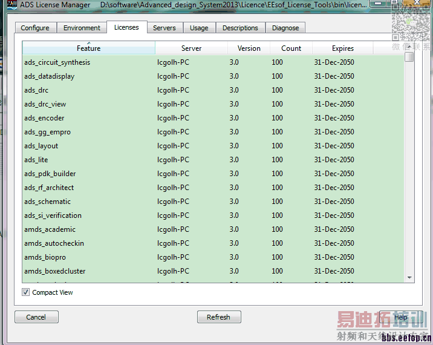This screenshot has width=433, height=345.
Task: Toggle the Compact View checkbox
Action: (25, 292)
